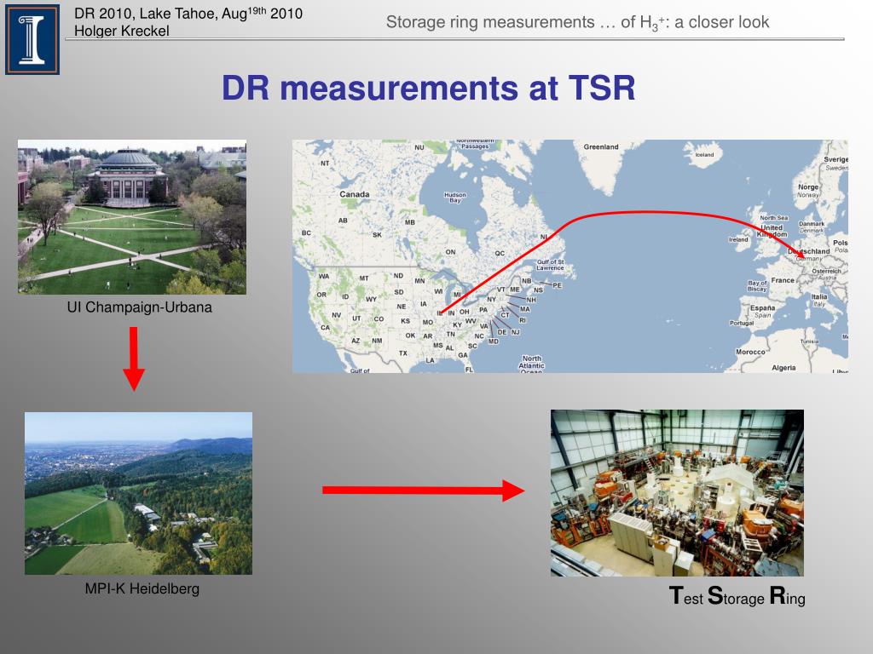Click the 'Tunisia' label on the map

pyautogui.click(x=810, y=341)
